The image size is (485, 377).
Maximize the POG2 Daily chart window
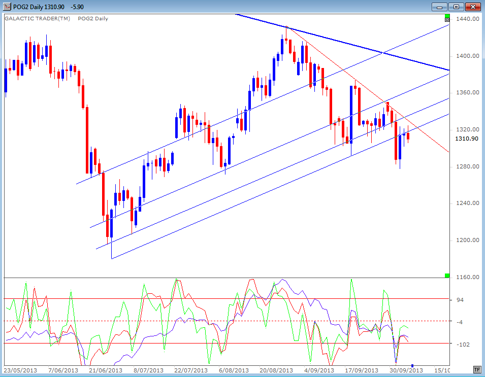[x=456, y=7]
